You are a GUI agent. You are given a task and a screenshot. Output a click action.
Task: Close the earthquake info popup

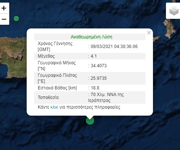149,33
